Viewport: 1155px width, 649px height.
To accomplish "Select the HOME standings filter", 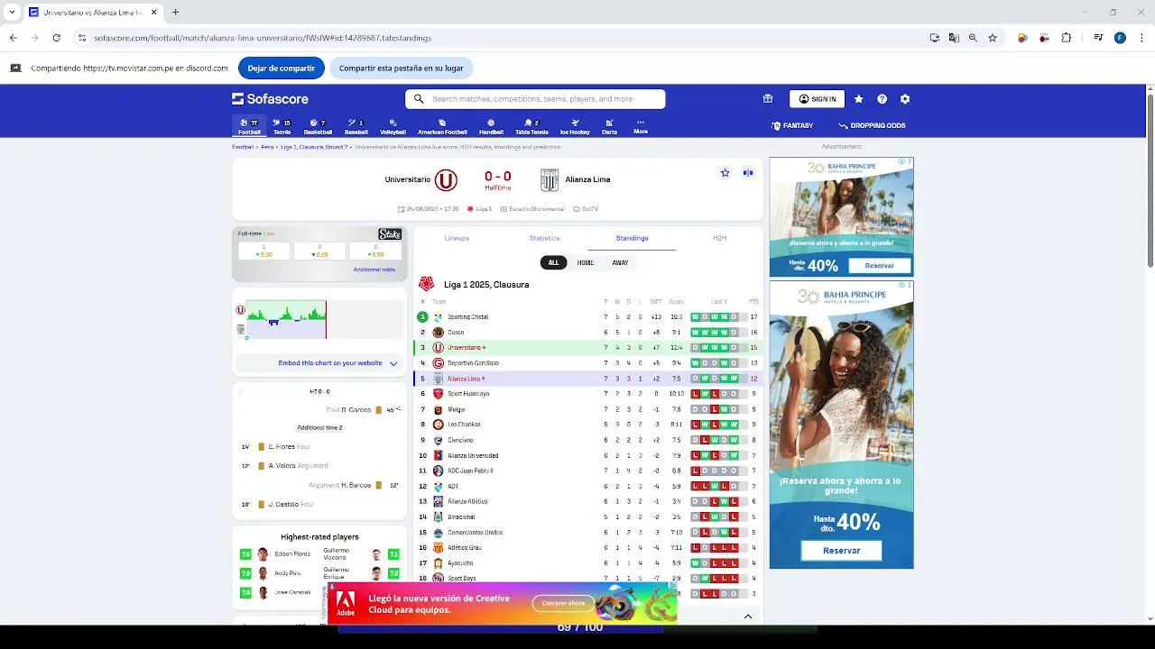I will [586, 262].
